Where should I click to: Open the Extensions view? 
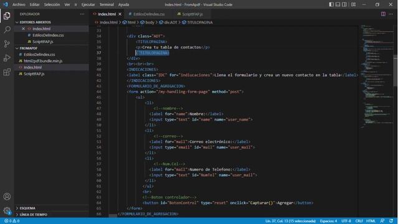point(7,72)
